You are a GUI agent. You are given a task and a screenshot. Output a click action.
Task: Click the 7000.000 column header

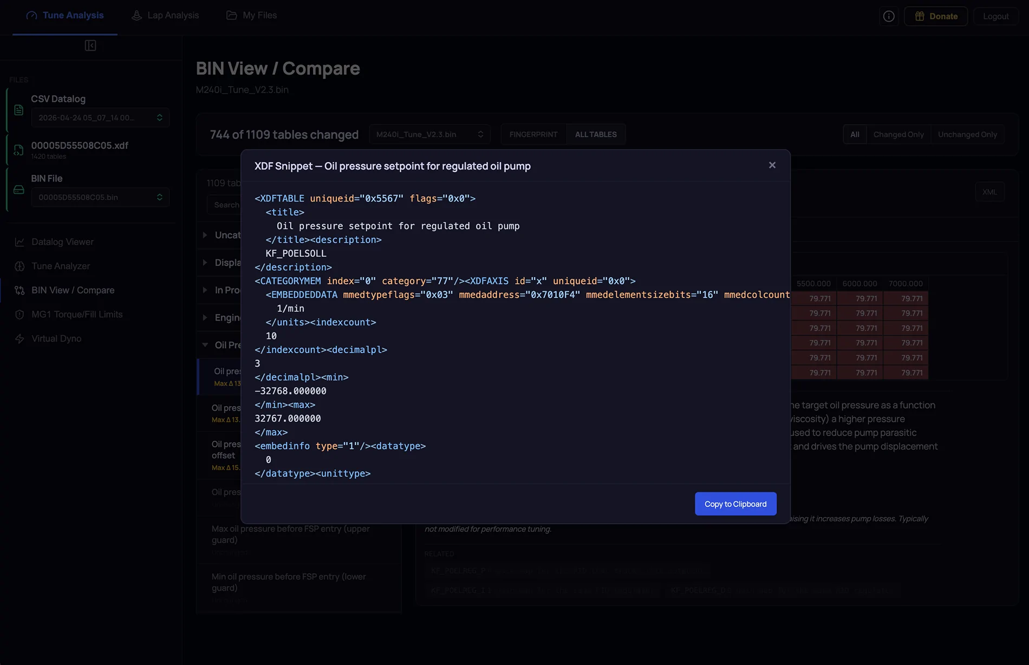click(905, 283)
